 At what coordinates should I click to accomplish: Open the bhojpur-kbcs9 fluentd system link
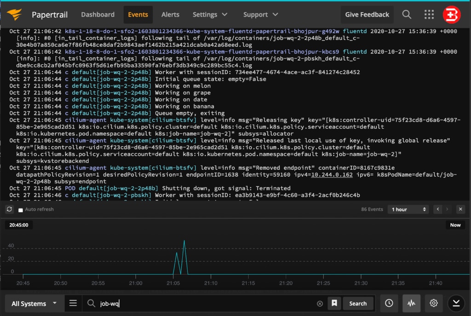(202, 51)
